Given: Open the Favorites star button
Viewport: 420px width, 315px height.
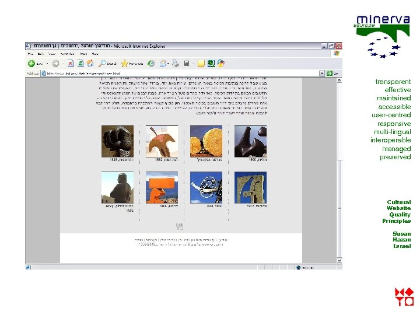Looking at the screenshot, I should point(132,64).
